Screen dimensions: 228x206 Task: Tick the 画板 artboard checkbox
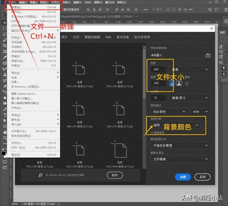(x=187, y=84)
